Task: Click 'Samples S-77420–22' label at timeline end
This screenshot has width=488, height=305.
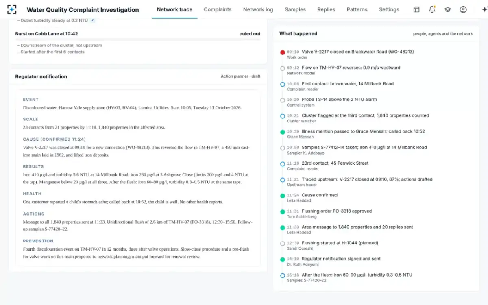Action: 306,281
